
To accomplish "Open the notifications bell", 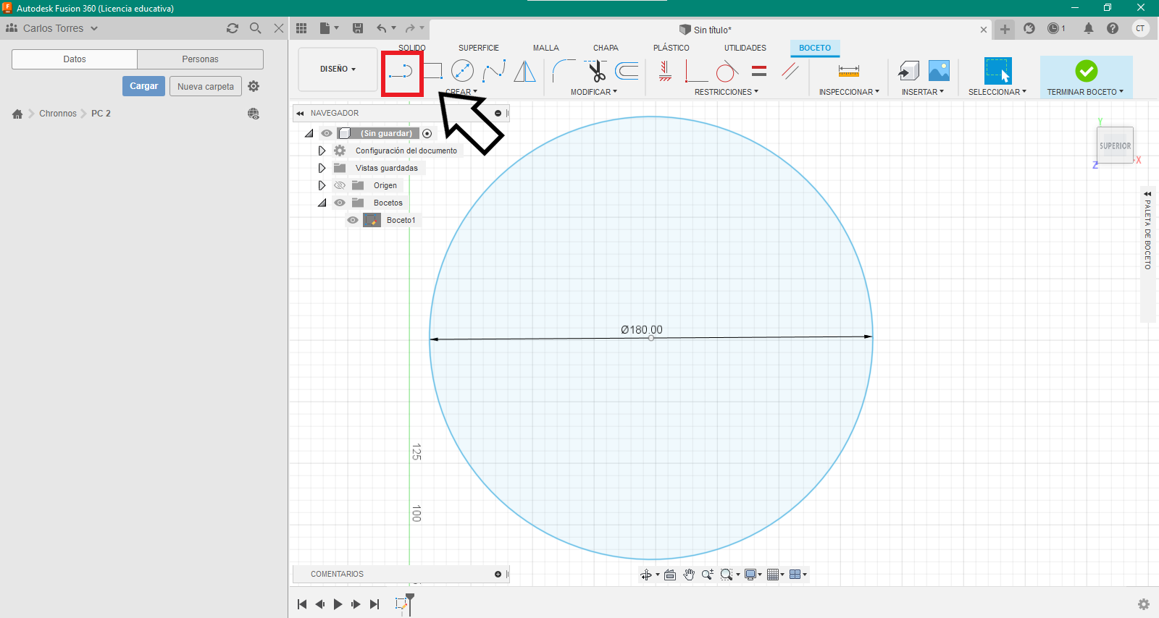I will pos(1089,28).
